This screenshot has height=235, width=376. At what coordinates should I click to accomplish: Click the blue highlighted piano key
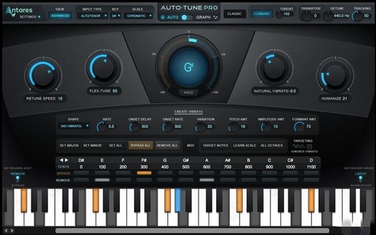click(x=178, y=200)
